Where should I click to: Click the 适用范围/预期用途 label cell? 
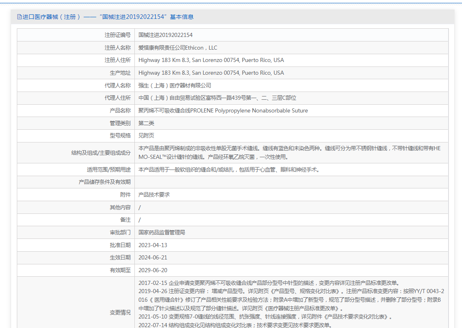tap(76, 170)
